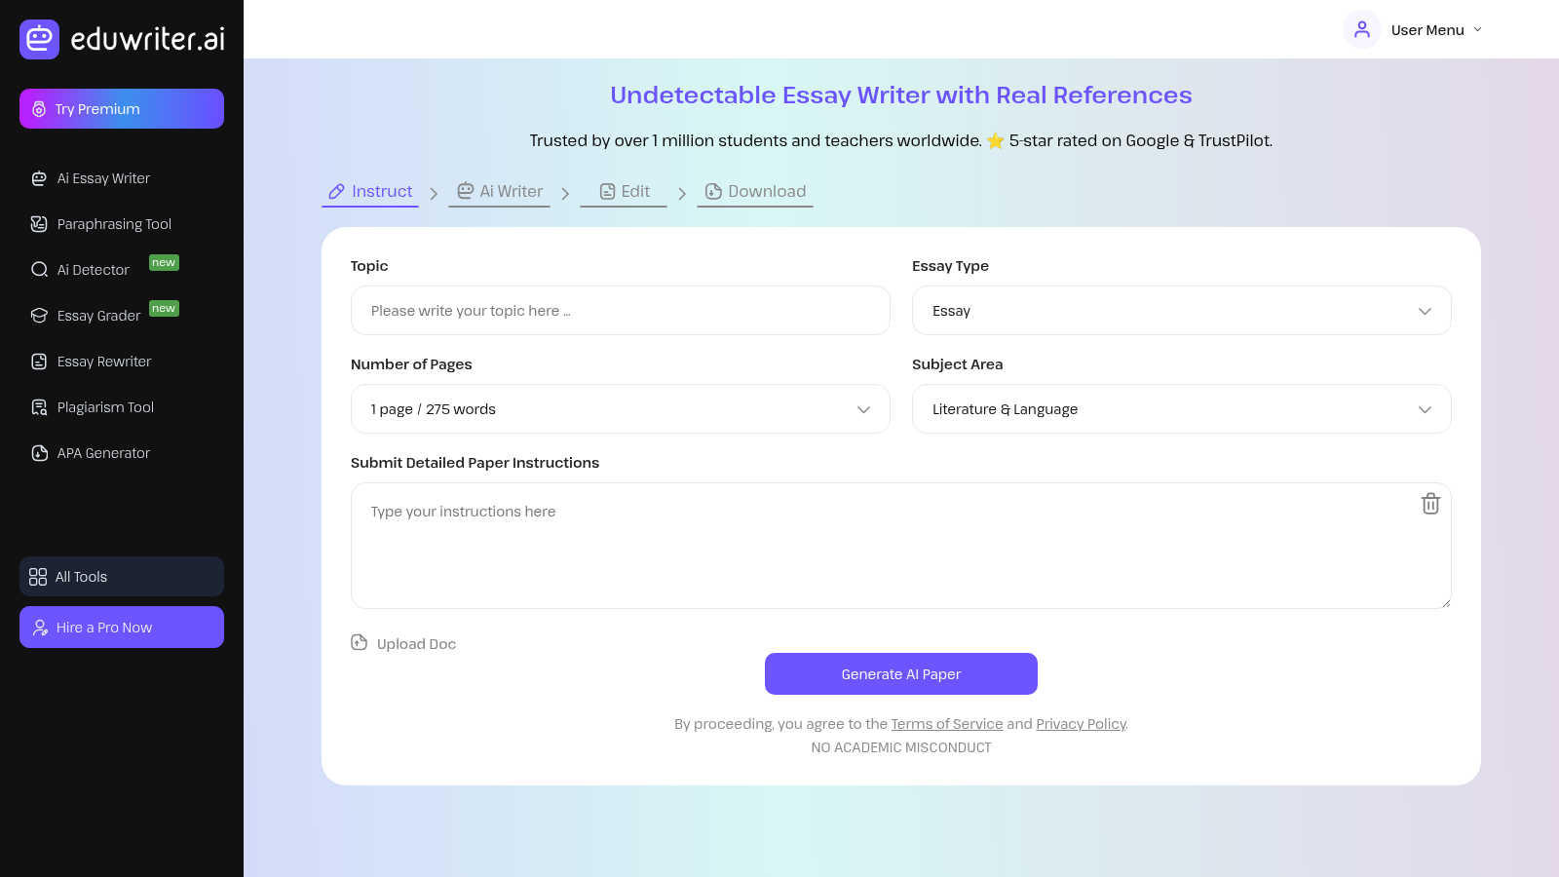The width and height of the screenshot is (1559, 877).
Task: Open the Privacy Policy link
Action: tap(1081, 724)
